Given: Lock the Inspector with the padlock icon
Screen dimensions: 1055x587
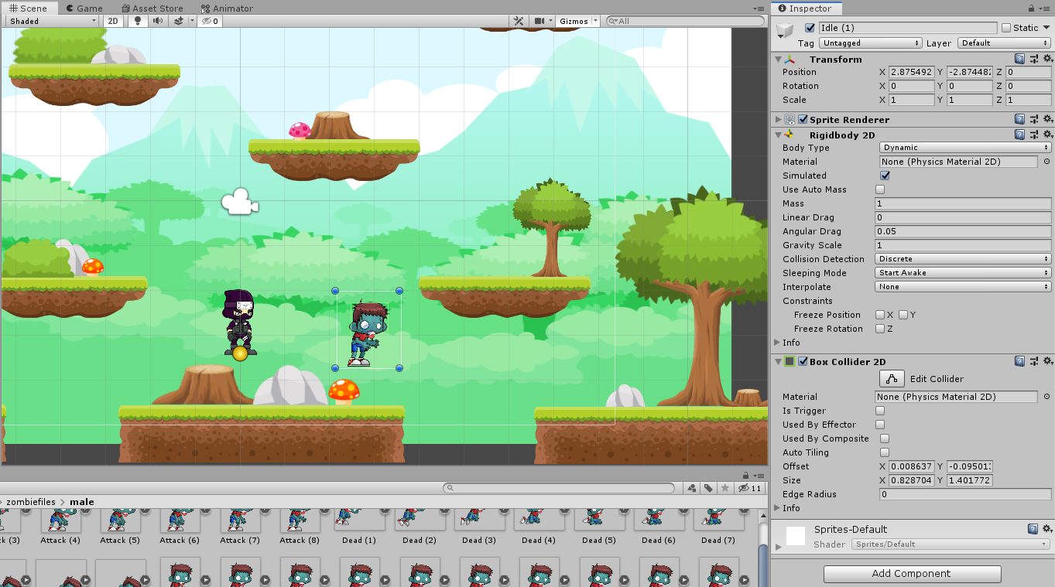Looking at the screenshot, I should pyautogui.click(x=1032, y=9).
